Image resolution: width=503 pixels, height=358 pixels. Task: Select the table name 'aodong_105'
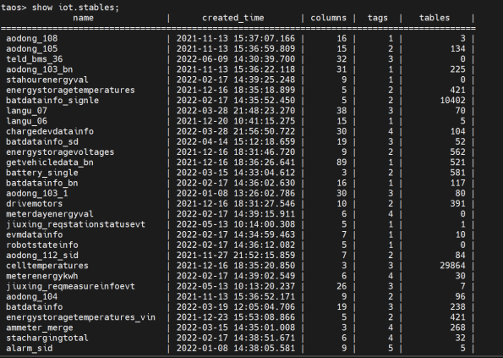point(32,49)
